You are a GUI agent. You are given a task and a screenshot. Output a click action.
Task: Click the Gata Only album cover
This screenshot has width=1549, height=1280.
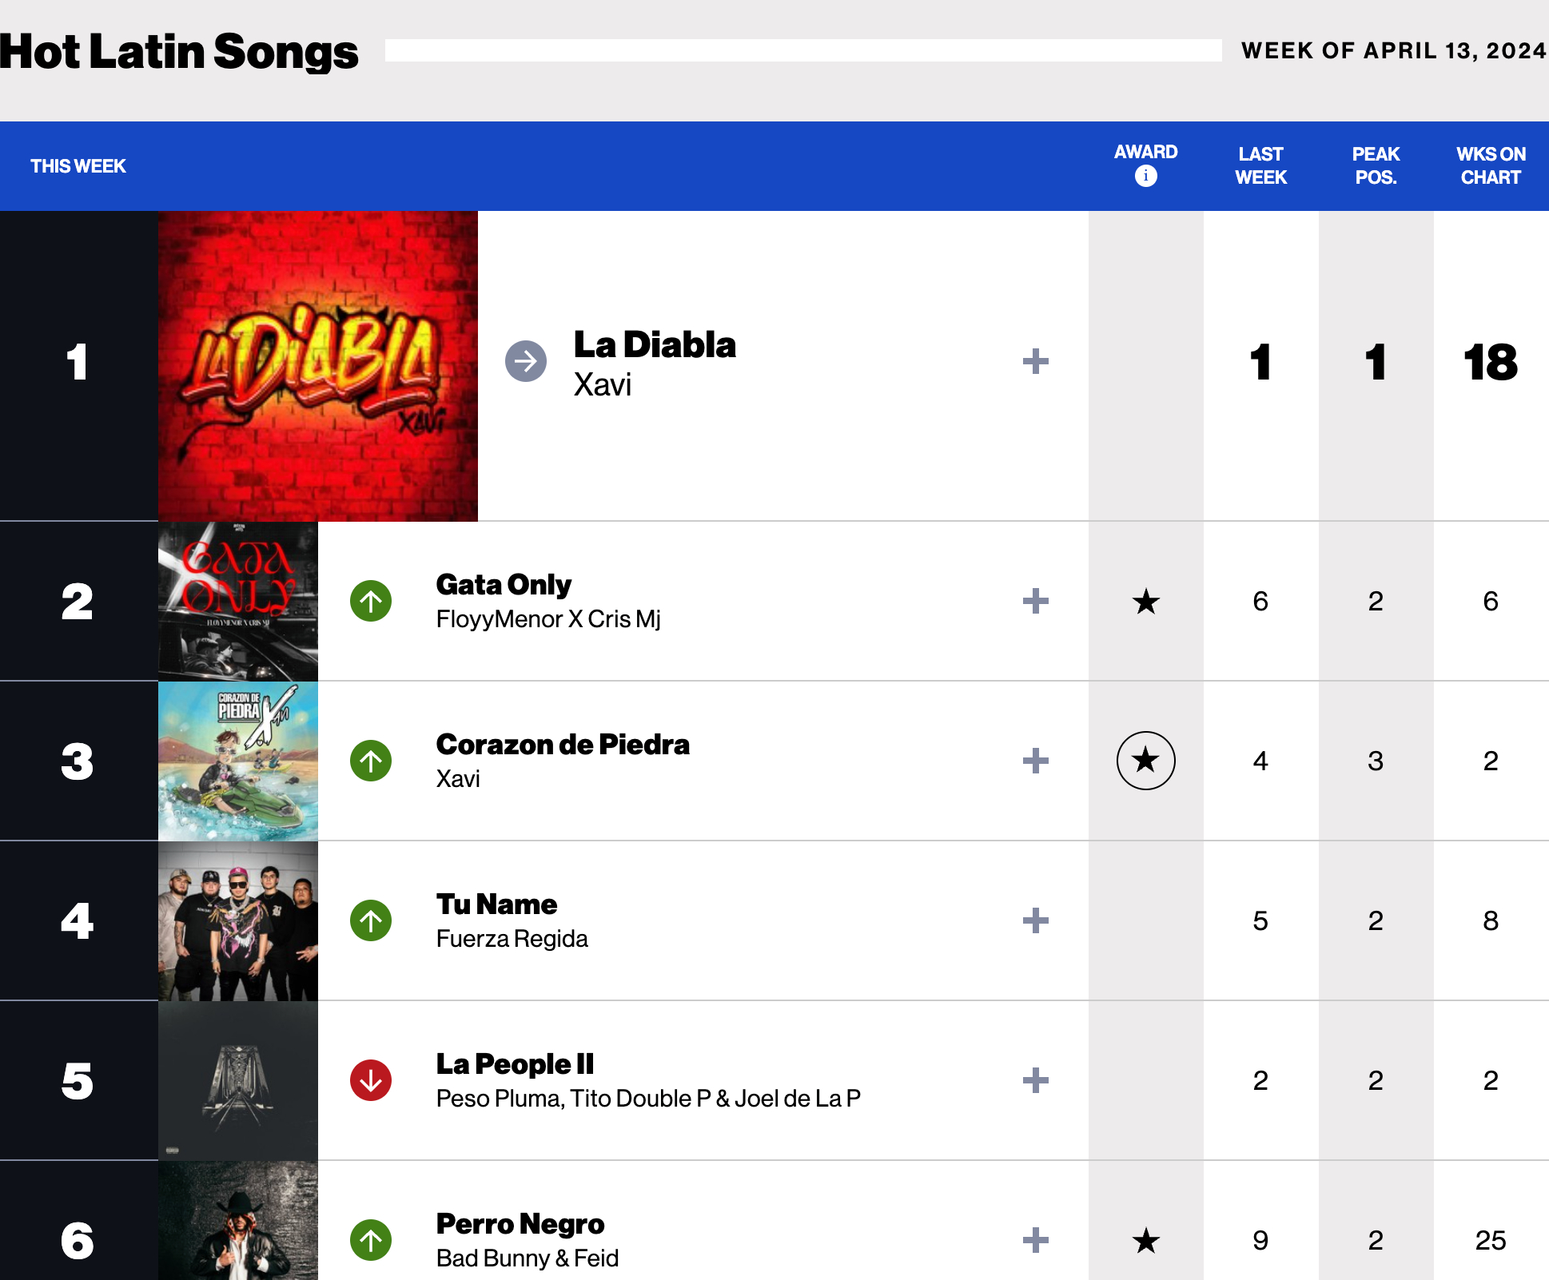click(237, 602)
